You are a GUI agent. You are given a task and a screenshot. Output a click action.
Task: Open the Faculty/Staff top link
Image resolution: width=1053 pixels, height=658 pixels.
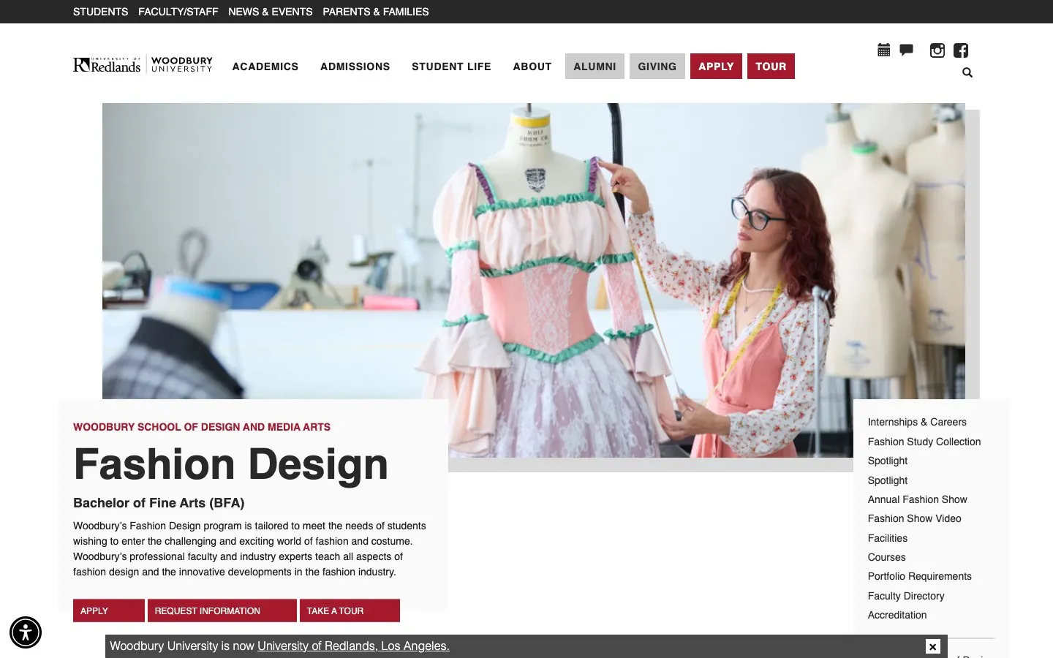point(178,12)
